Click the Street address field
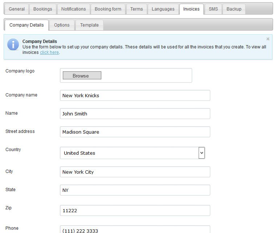 pos(135,132)
